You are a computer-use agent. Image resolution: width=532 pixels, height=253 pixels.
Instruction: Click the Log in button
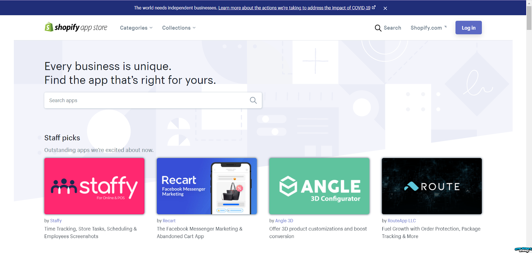(468, 28)
